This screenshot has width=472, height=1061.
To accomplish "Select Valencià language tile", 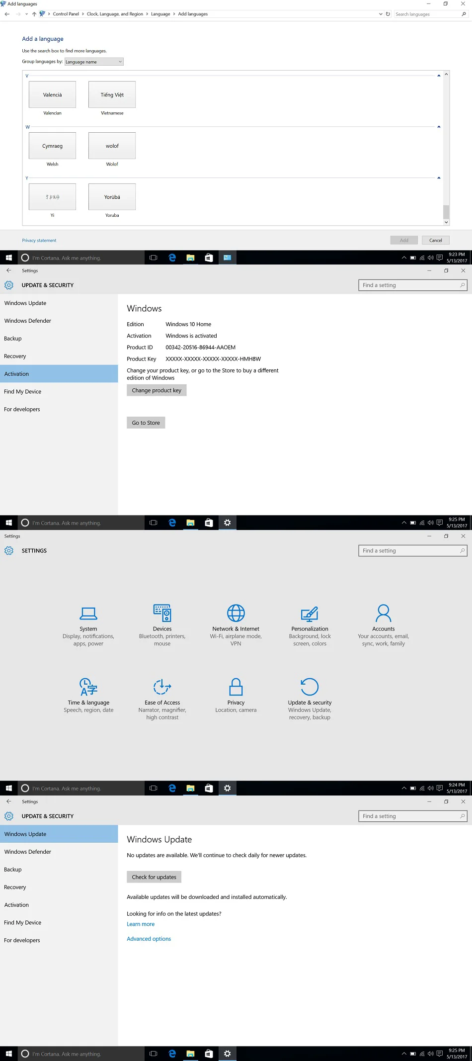I will (x=52, y=94).
